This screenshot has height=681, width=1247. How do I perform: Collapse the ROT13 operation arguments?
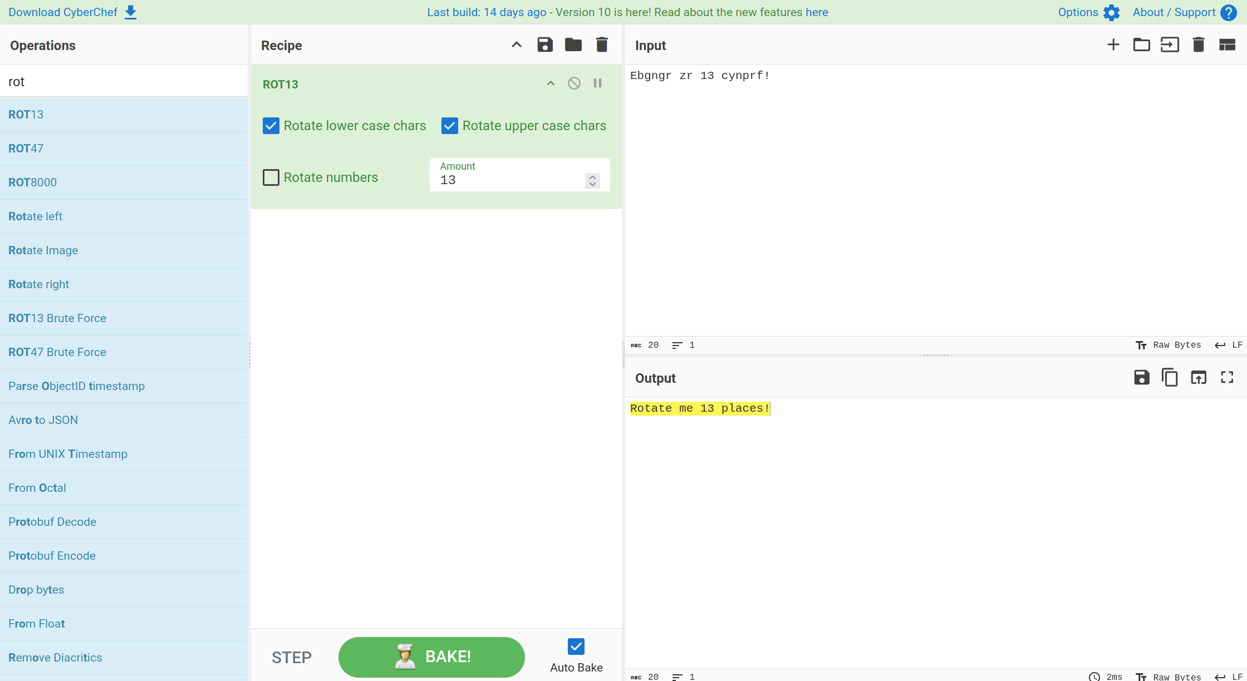pyautogui.click(x=551, y=83)
